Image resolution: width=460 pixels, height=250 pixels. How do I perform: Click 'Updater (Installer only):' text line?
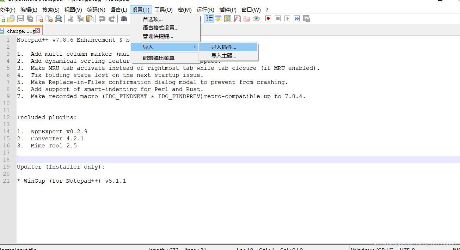point(61,167)
